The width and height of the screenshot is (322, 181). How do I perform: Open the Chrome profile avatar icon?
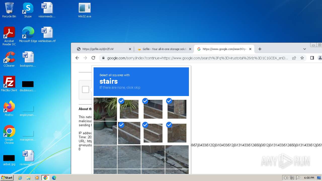tap(320, 58)
